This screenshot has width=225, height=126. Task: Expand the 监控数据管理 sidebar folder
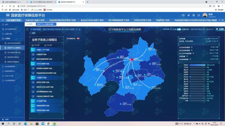click(12, 67)
